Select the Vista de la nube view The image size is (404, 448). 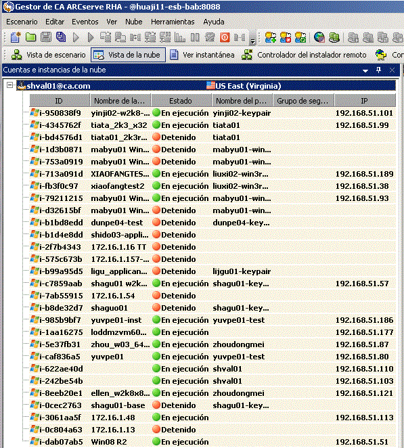(128, 55)
